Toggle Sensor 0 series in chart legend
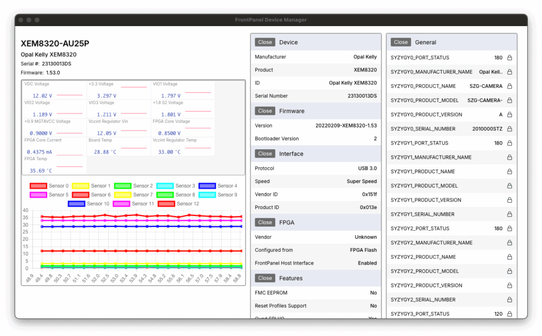542x336 pixels. (49, 186)
